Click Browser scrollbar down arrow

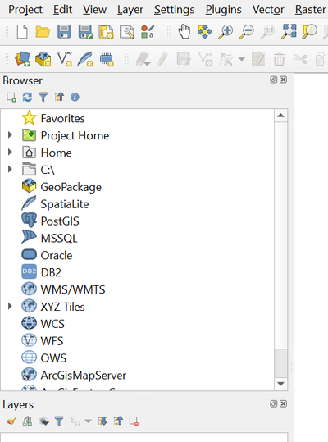280,384
